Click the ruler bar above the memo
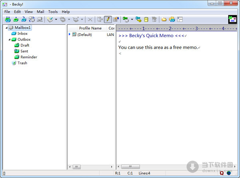 tap(177, 28)
